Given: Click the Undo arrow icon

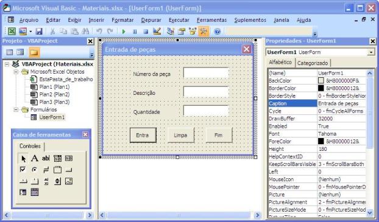Looking at the screenshot, I should (99, 32).
